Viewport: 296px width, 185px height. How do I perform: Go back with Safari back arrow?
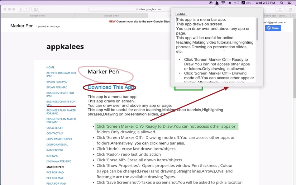pyautogui.click(x=21, y=9)
